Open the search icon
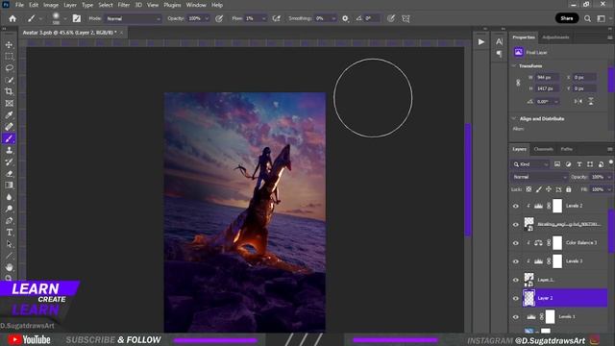 [587, 18]
